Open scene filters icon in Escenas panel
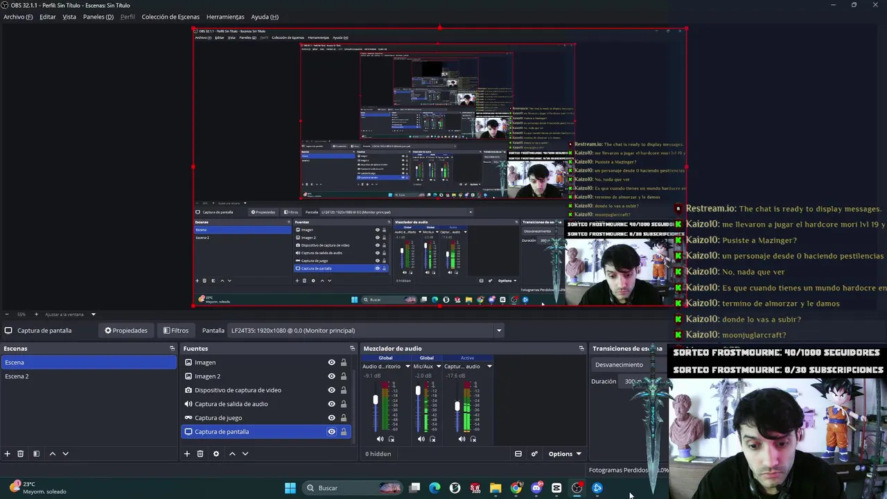The image size is (887, 499). (36, 453)
